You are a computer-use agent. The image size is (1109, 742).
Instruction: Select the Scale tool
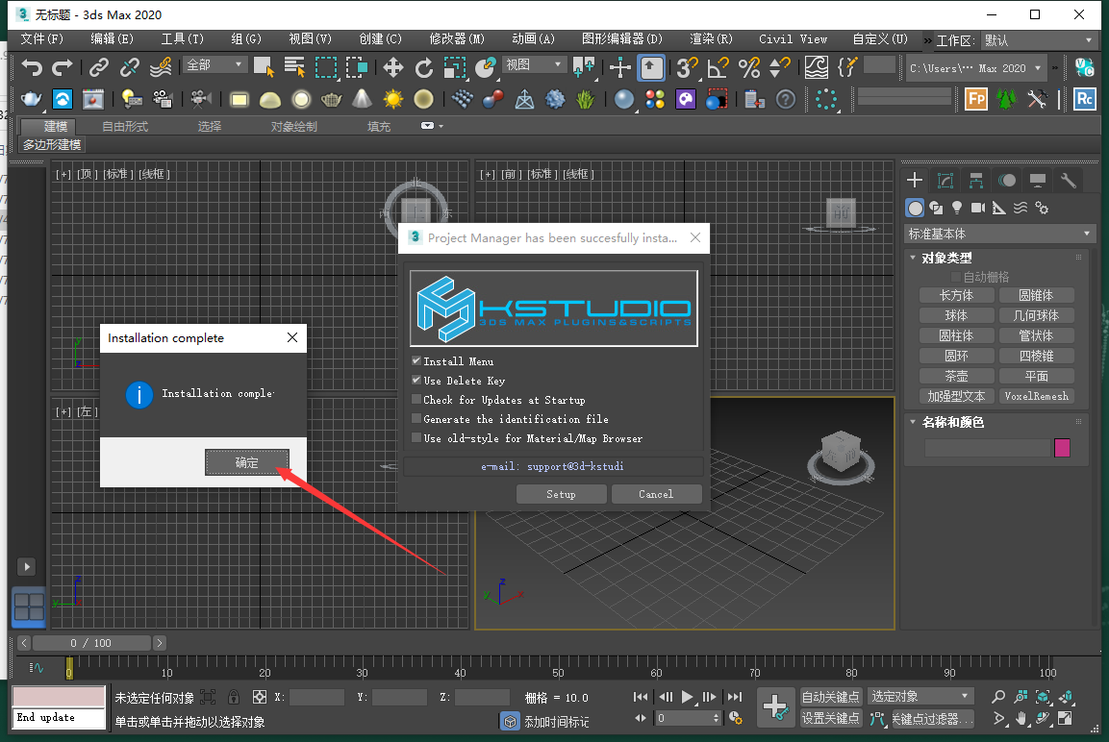click(455, 68)
